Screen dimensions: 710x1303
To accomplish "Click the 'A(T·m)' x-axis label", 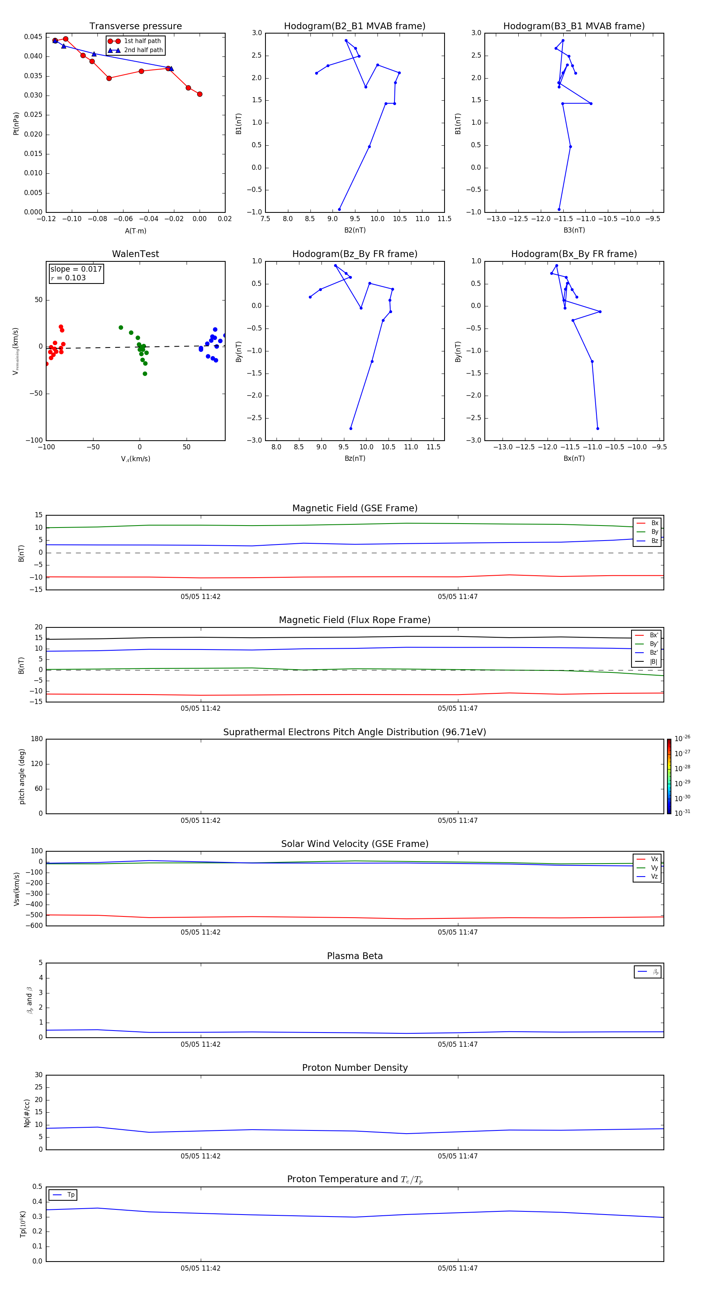I will pyautogui.click(x=135, y=231).
